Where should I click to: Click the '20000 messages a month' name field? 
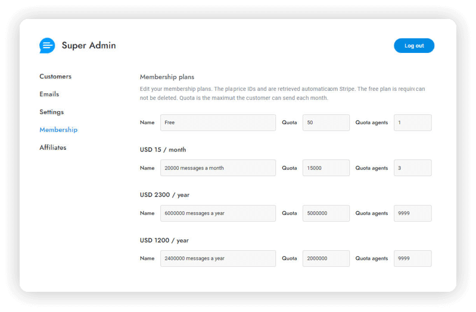click(217, 168)
